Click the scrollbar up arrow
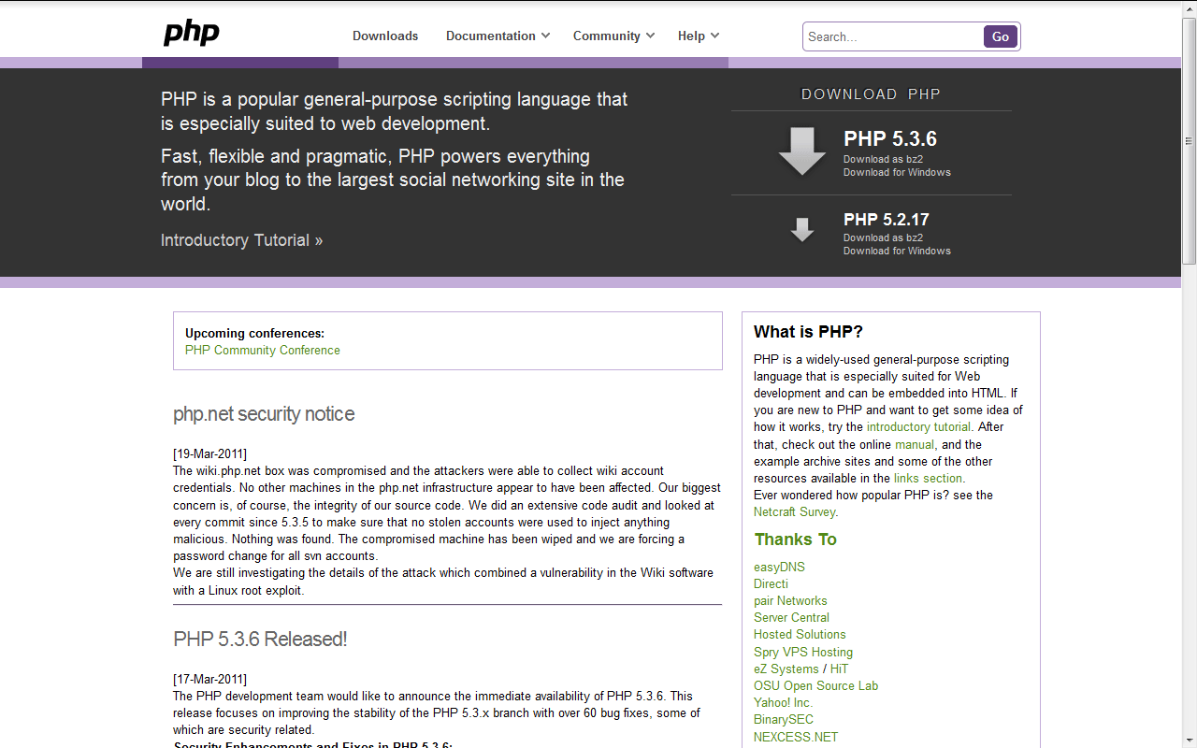This screenshot has width=1197, height=748. click(x=1189, y=7)
